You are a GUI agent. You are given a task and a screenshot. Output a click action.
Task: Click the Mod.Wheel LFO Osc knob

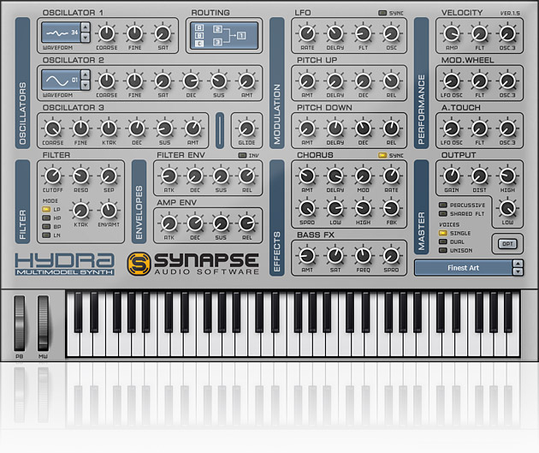[x=452, y=80]
